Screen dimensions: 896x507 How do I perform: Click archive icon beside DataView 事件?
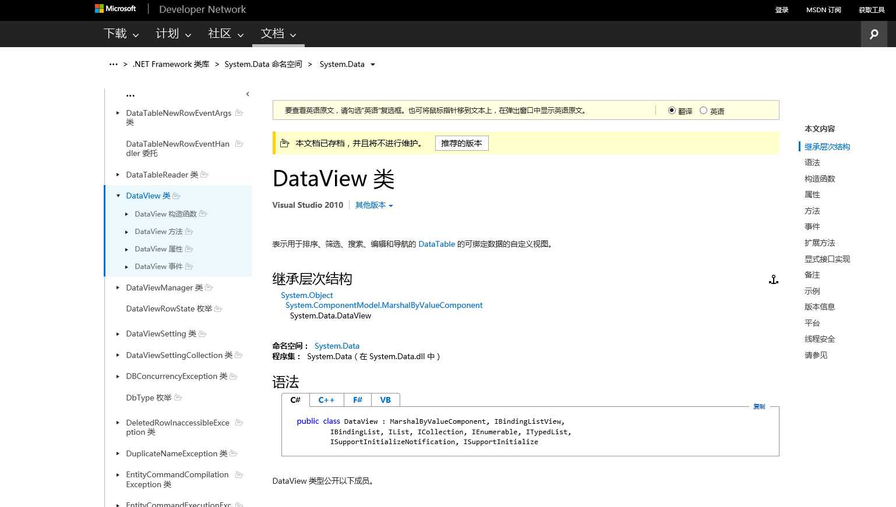click(x=189, y=266)
